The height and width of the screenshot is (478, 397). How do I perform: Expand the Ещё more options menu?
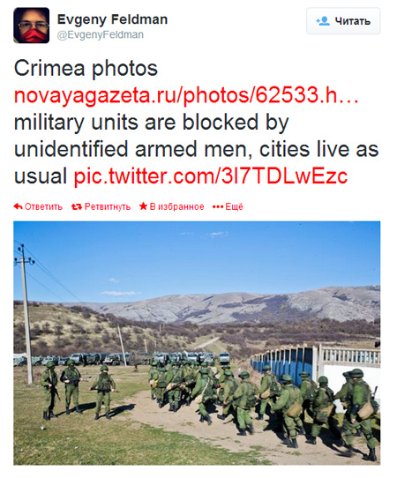[234, 206]
